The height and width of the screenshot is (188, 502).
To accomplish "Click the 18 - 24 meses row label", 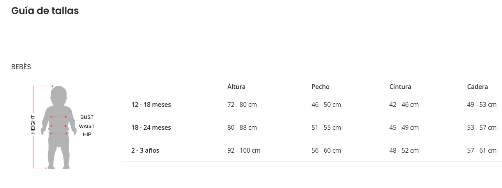I will click(x=151, y=127).
